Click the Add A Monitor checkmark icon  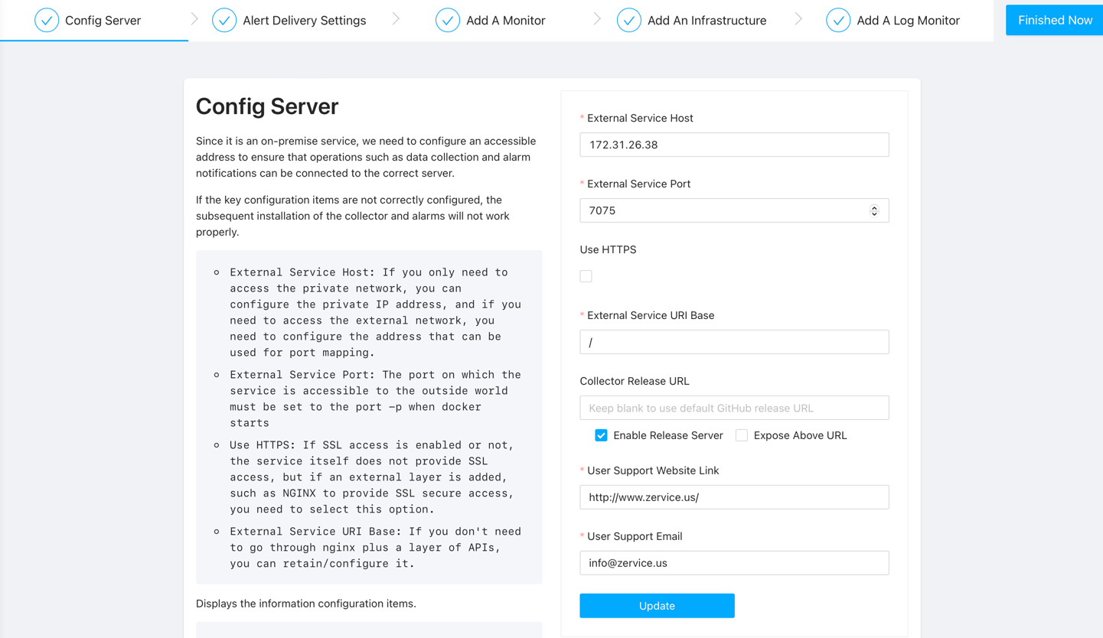pos(448,21)
